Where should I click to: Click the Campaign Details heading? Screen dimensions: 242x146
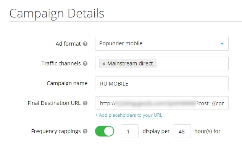point(57,13)
